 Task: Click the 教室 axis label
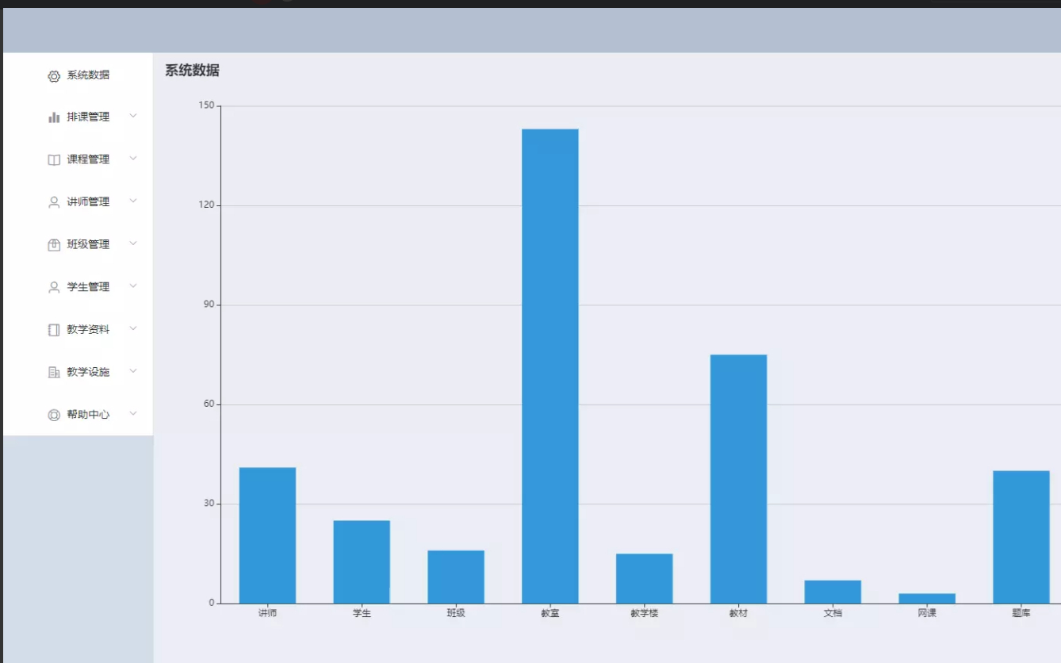(550, 613)
